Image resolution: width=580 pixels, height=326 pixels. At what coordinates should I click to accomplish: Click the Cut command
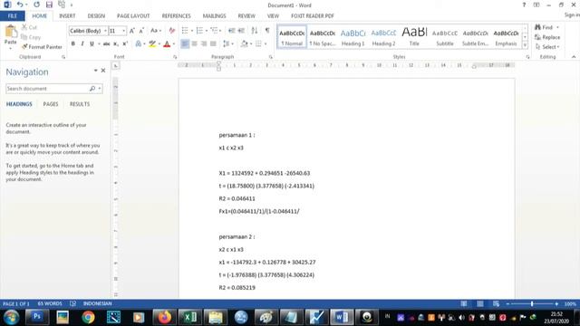29,27
